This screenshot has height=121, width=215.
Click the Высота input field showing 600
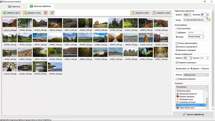203,58
